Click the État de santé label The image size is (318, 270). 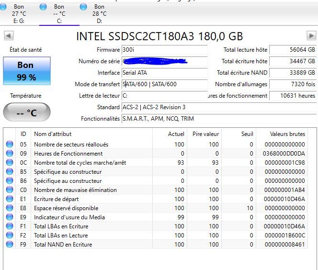pos(26,50)
